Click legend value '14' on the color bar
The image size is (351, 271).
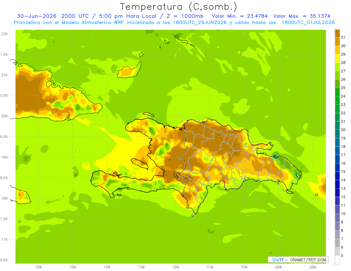click(x=343, y=180)
